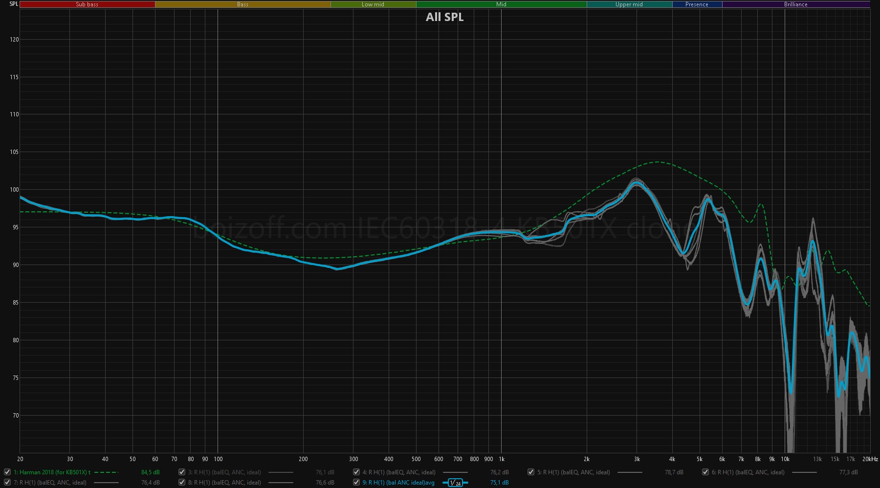Click the green dashed Harman line sample

[x=106, y=472]
